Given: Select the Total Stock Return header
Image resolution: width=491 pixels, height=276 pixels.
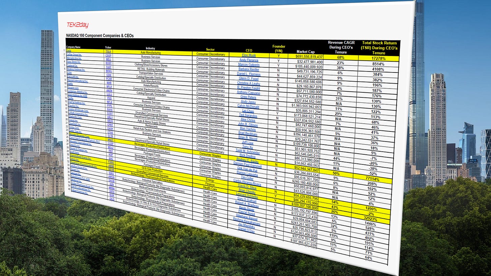Looking at the screenshot, I should tap(380, 48).
